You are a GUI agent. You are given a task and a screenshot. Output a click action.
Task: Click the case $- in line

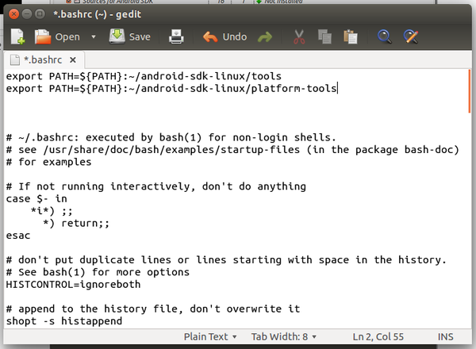(36, 199)
